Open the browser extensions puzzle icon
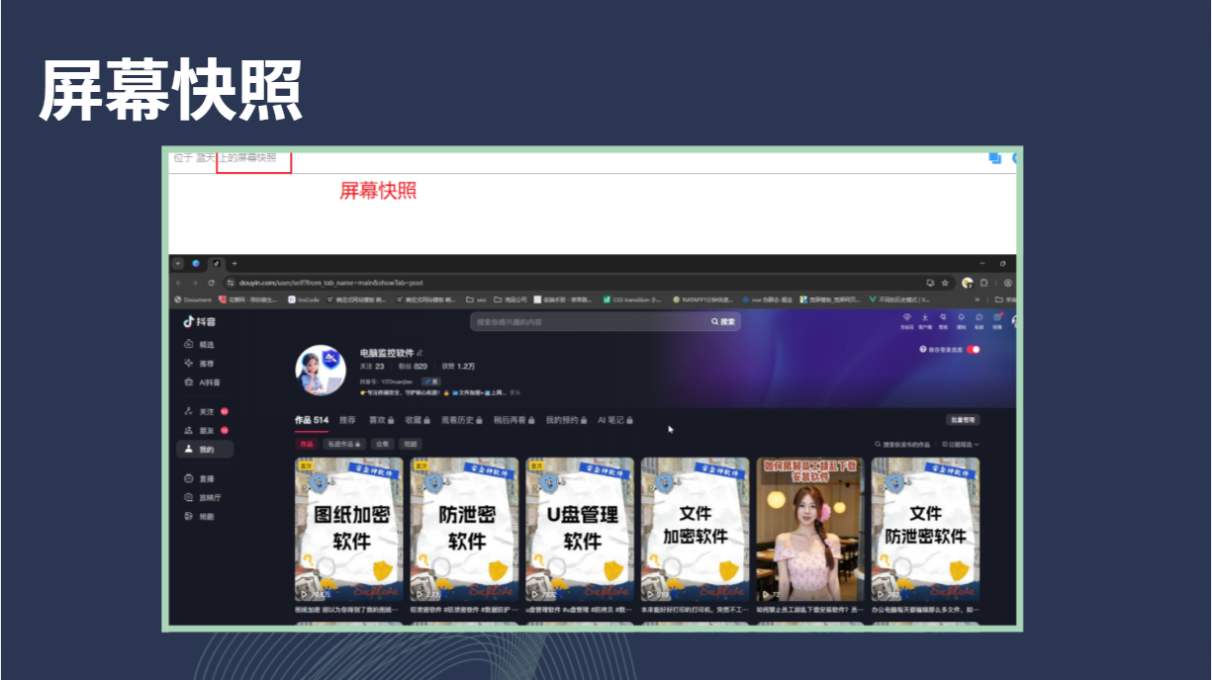The image size is (1212, 680). [x=984, y=283]
